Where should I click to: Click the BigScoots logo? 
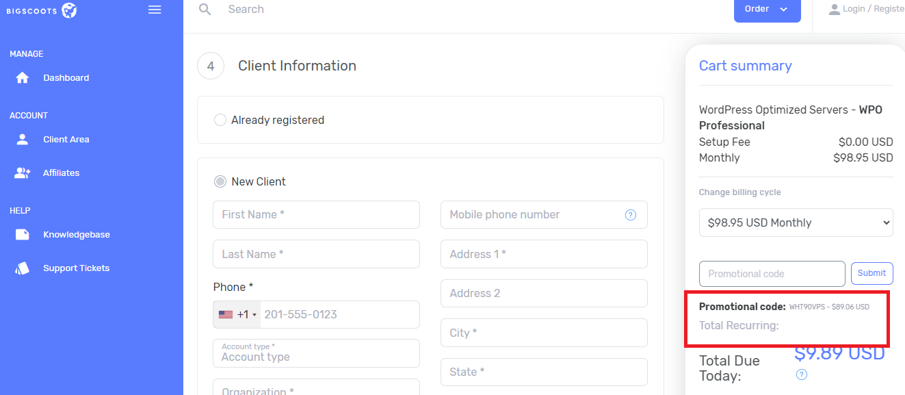pyautogui.click(x=41, y=10)
